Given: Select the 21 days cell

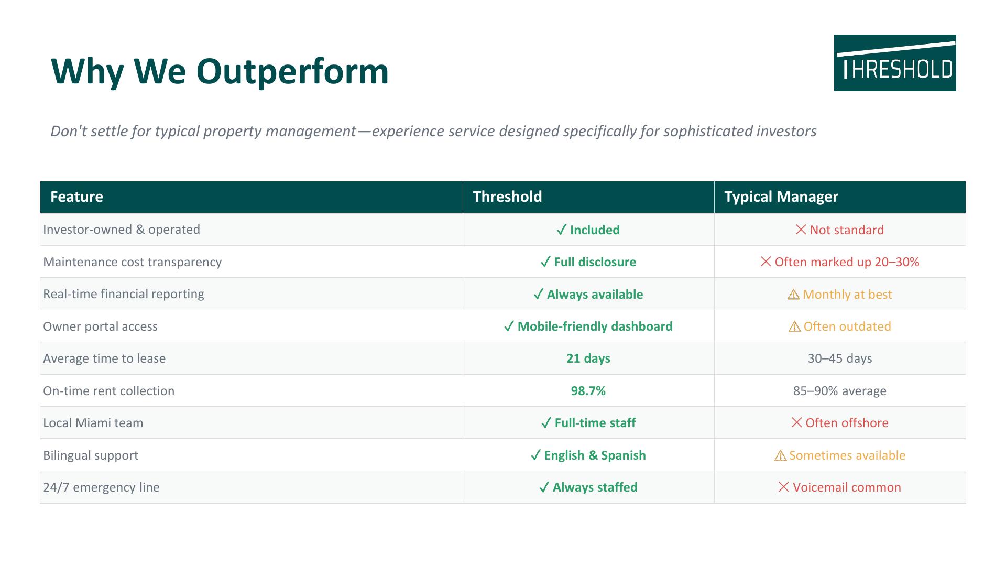Looking at the screenshot, I should point(588,358).
